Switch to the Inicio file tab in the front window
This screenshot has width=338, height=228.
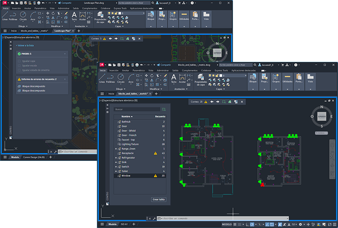(x=111, y=94)
